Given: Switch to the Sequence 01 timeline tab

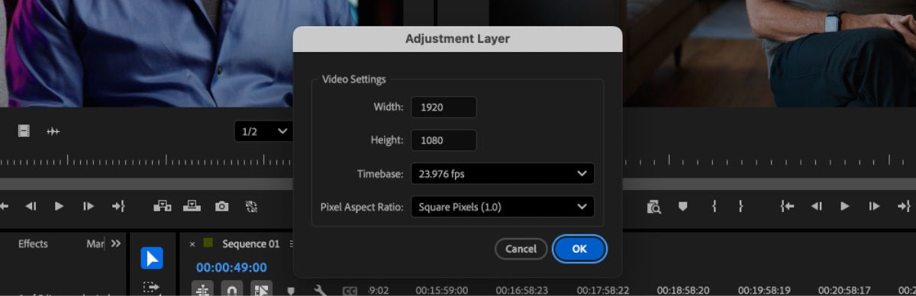Looking at the screenshot, I should pos(251,244).
